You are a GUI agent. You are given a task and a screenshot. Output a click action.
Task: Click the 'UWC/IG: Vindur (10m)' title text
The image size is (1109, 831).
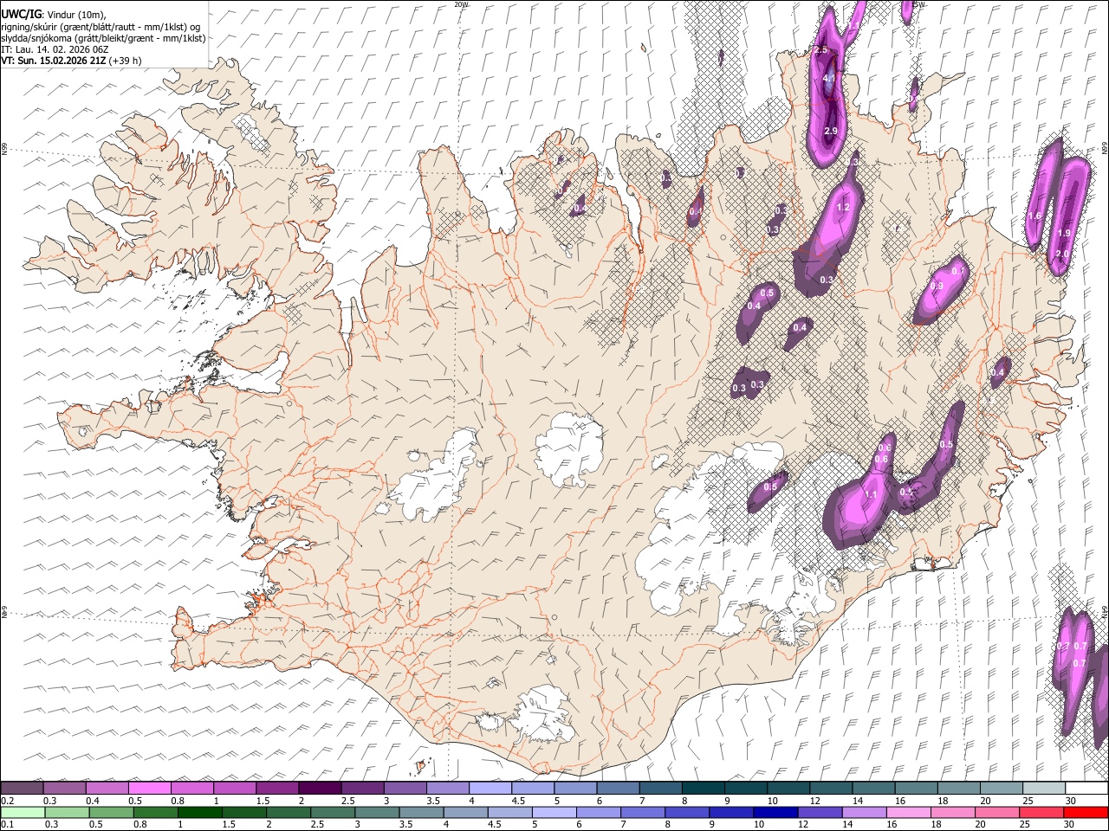[54, 15]
